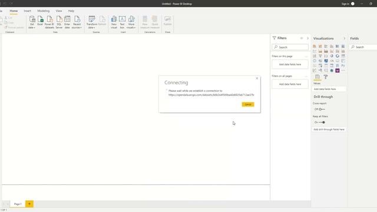Add a new page with plus button
Image resolution: width=377 pixels, height=212 pixels.
[29, 204]
